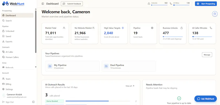Image resolution: width=220 pixels, height=105 pixels.
Task: Click Business Unlocks card lock icon
Action: [x=182, y=28]
